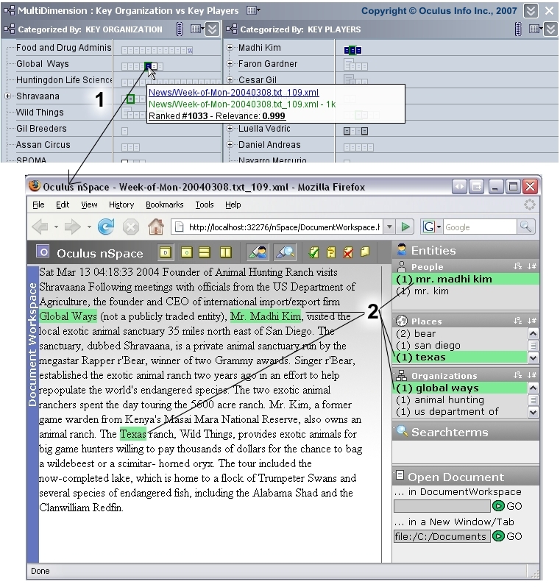This screenshot has width=560, height=587.
Task: Expand the Madhi Kim tree node
Action: [230, 48]
